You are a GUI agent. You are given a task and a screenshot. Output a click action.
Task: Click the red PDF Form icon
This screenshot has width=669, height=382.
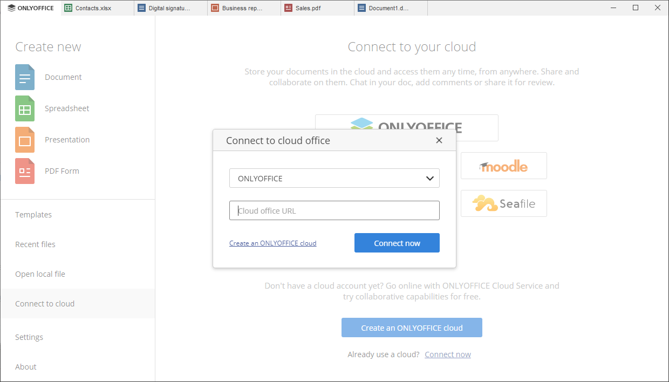coord(25,171)
